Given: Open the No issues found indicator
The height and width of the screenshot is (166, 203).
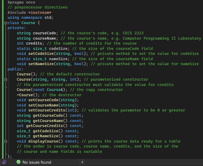Looking at the screenshot, I should 37,162.
